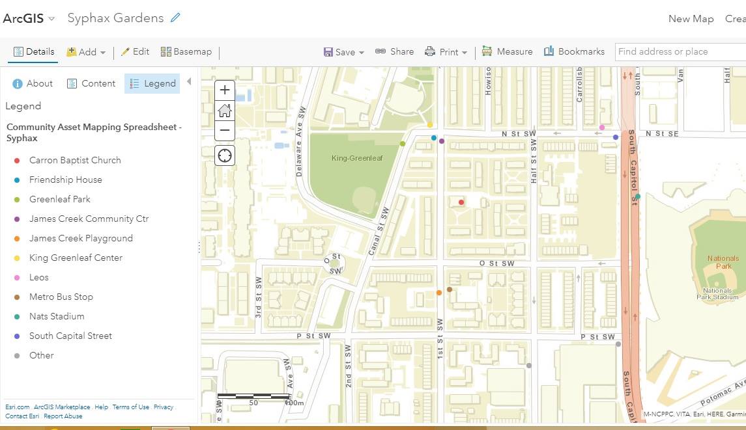This screenshot has height=430, width=746.
Task: Click the Community Asset Mapping Spreadsheet layer title
Action: pos(94,133)
